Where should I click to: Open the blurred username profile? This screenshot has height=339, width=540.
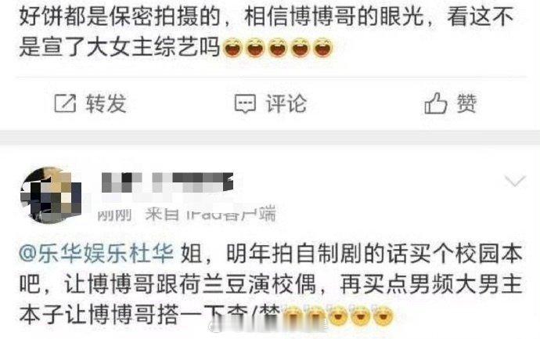coord(167,182)
